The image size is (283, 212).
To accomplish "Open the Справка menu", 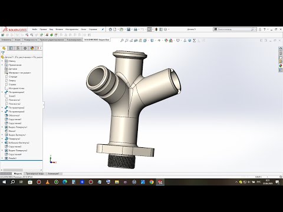I will click(93, 29).
